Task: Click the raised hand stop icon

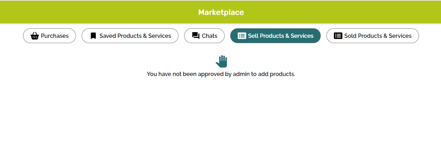Action: [221, 61]
